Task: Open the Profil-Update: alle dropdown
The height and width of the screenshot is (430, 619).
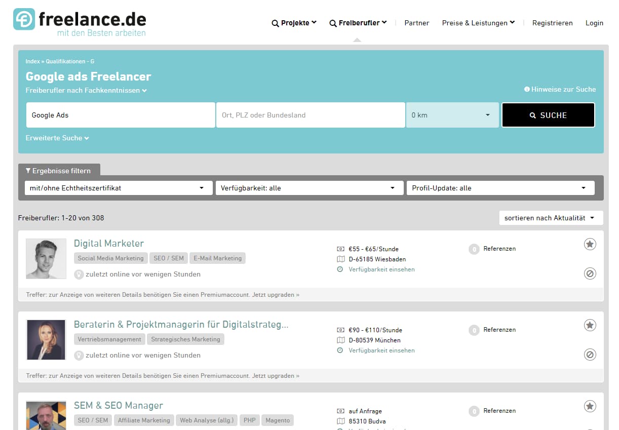Action: tap(500, 188)
